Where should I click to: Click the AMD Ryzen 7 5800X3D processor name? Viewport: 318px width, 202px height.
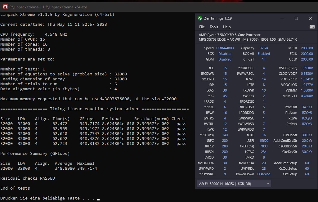point(230,35)
